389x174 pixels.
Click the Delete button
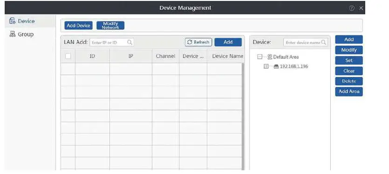(349, 81)
